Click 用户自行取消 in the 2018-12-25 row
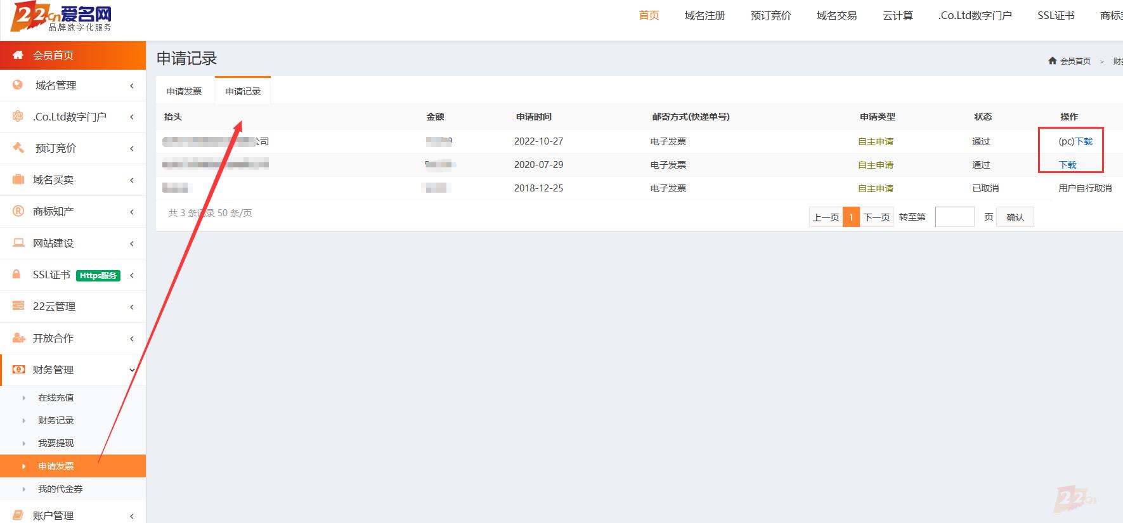 click(1085, 188)
